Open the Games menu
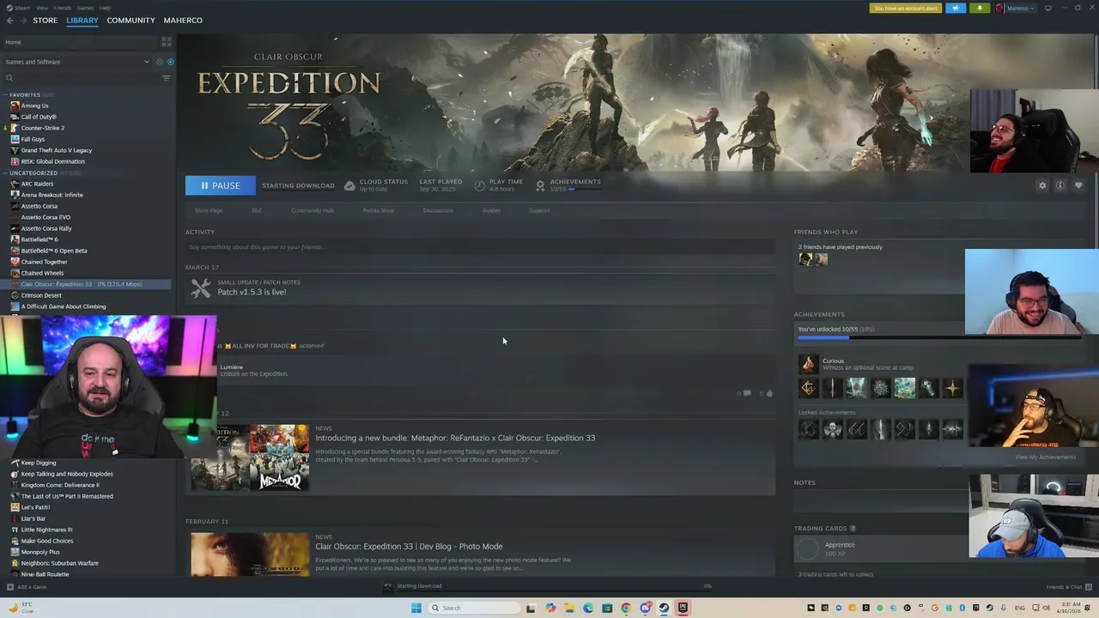Viewport: 1099px width, 618px height. 86,8
